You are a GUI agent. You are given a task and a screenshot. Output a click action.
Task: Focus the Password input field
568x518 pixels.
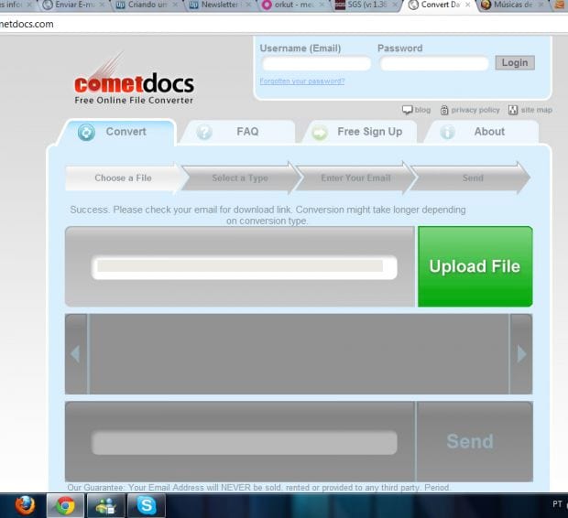(434, 64)
